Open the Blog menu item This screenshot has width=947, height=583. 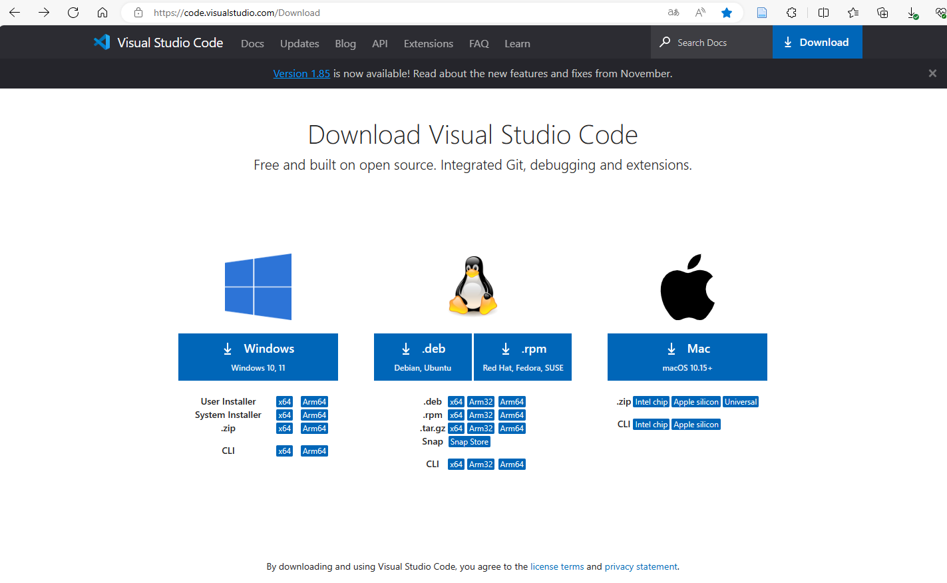(345, 43)
